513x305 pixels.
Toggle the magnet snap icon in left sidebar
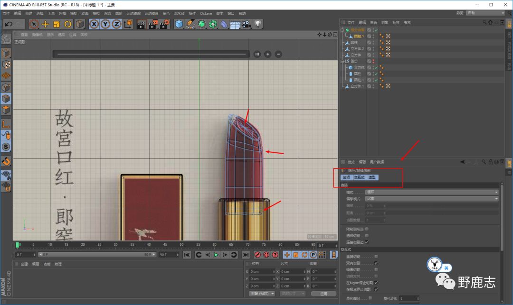6,161
